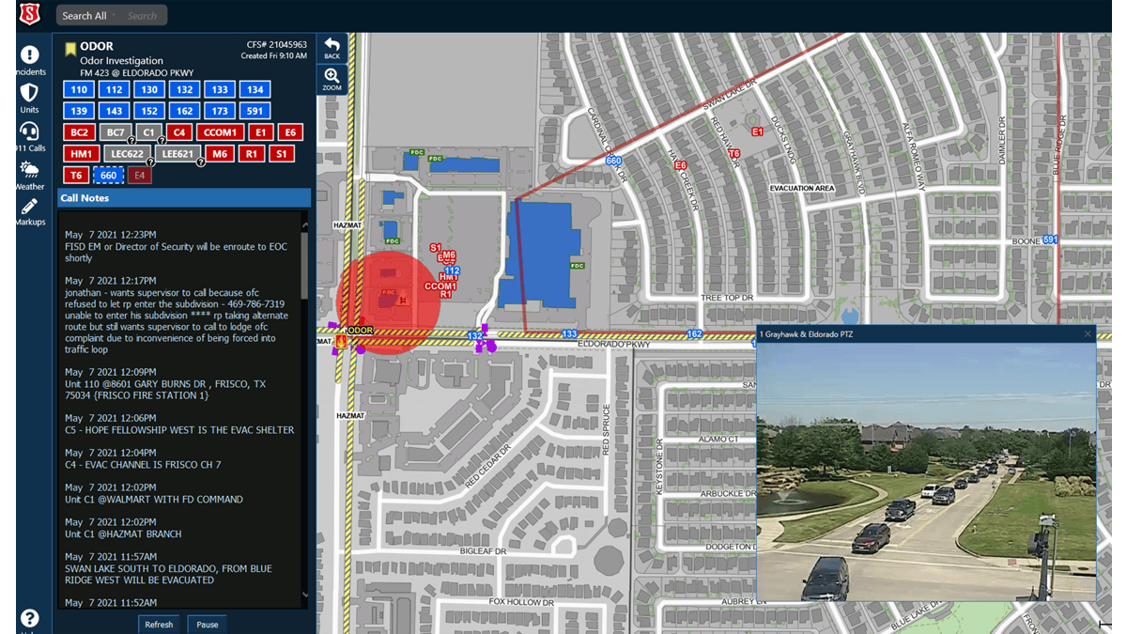
Task: Select gray unit BC7 chip
Action: [116, 132]
